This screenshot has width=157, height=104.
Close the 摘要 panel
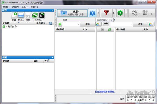(x=53, y=57)
